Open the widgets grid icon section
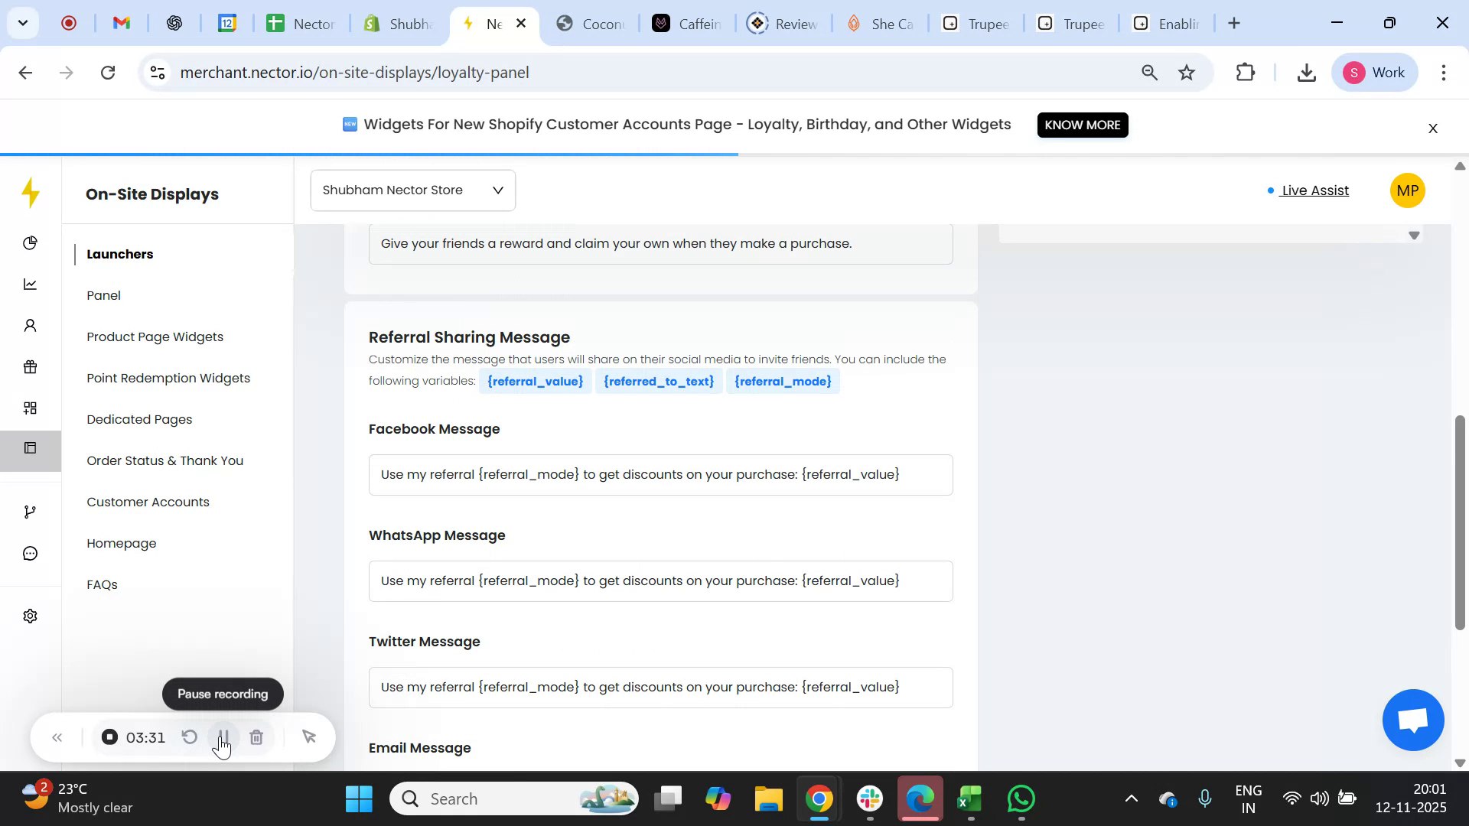 pyautogui.click(x=31, y=407)
